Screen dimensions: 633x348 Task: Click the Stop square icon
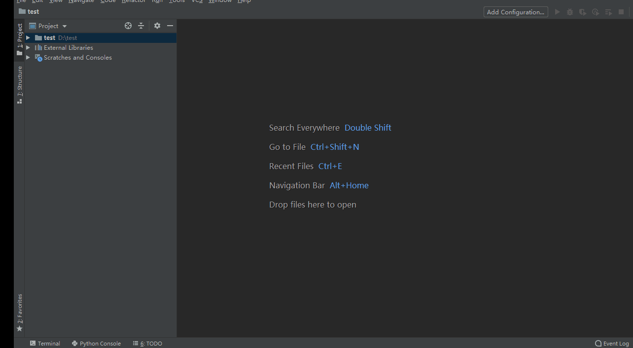tap(621, 12)
